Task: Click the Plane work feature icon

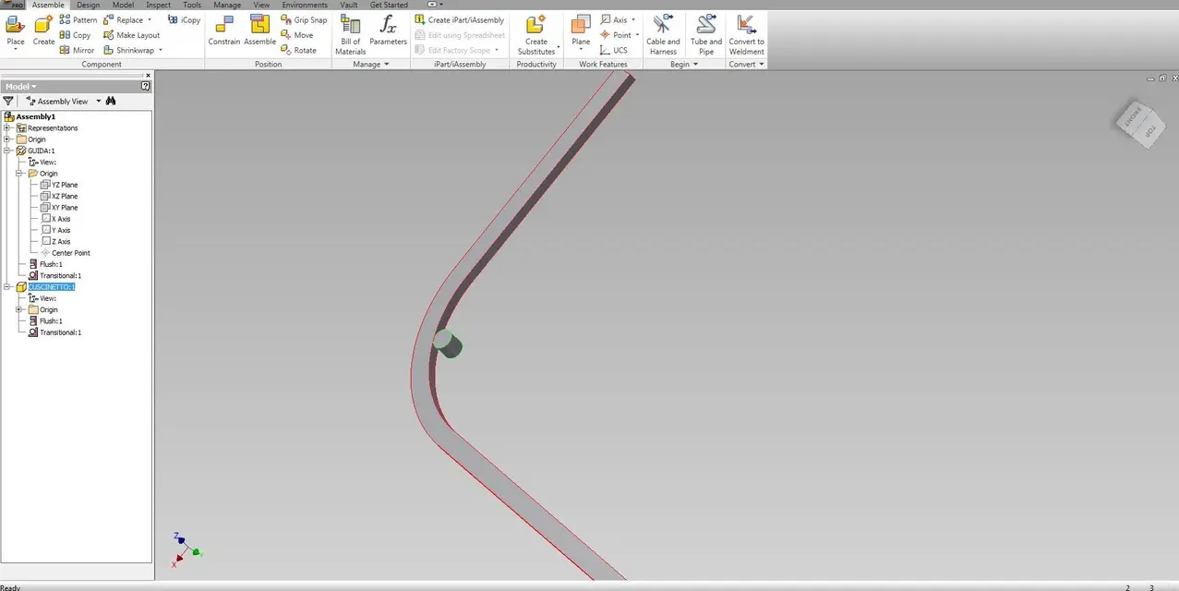Action: point(581,25)
